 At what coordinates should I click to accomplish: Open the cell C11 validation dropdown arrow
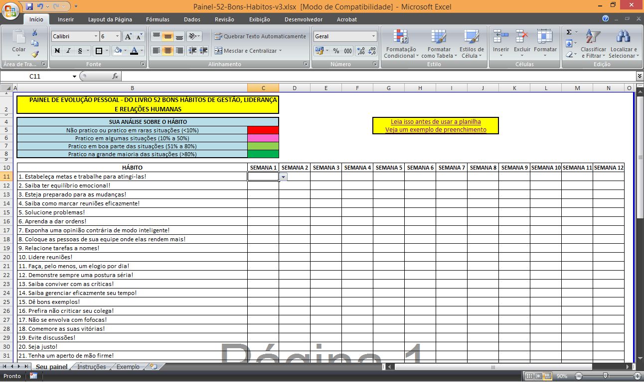(283, 177)
